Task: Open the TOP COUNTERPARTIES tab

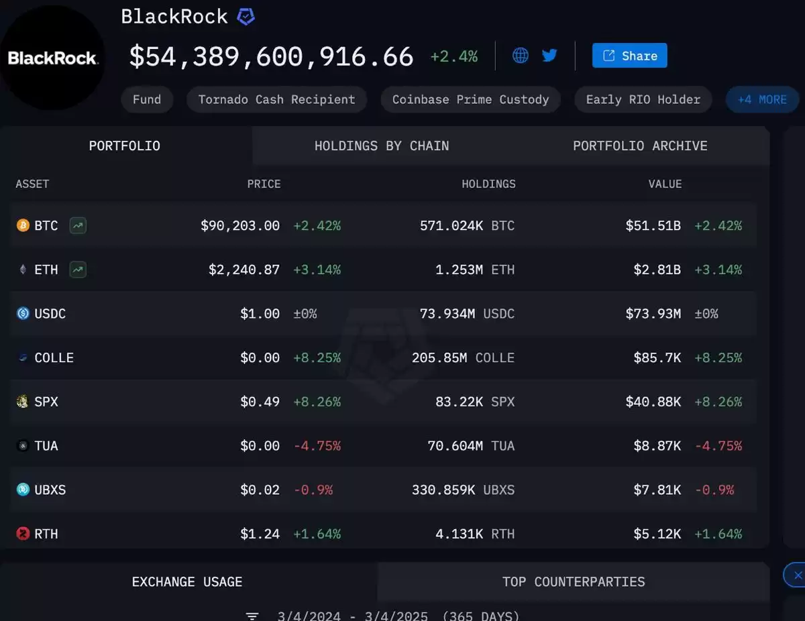Action: click(x=574, y=581)
